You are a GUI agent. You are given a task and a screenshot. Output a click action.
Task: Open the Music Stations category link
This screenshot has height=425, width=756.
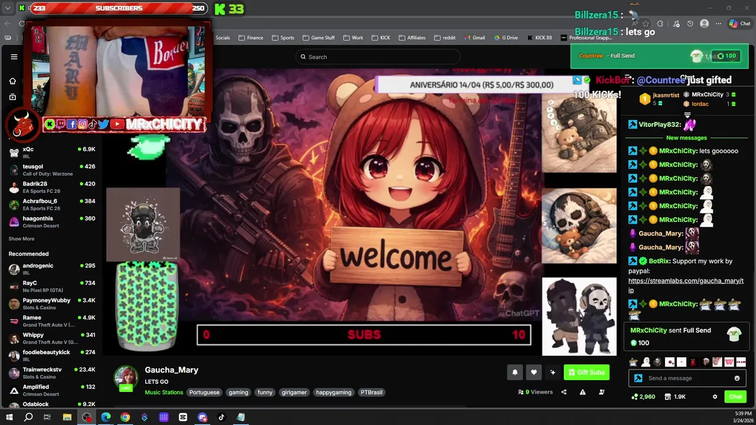coord(164,393)
